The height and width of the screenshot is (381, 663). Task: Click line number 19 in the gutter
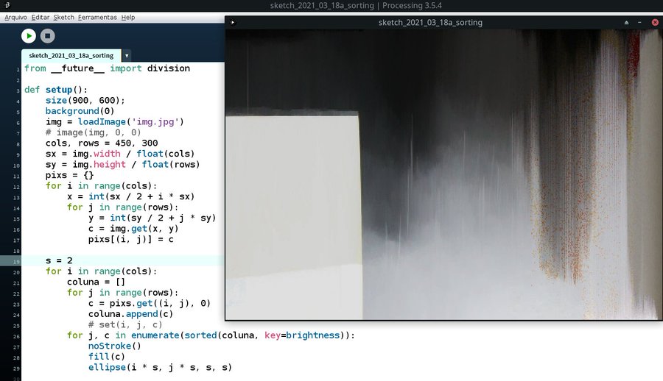[x=16, y=261]
